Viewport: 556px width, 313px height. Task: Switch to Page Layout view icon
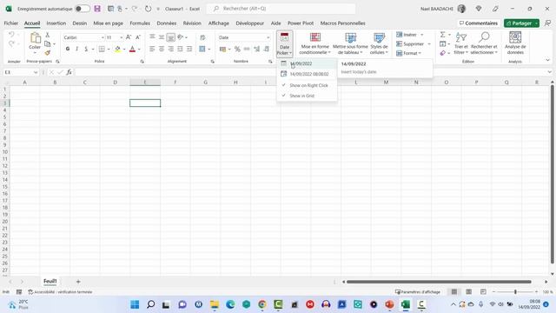[x=469, y=292]
